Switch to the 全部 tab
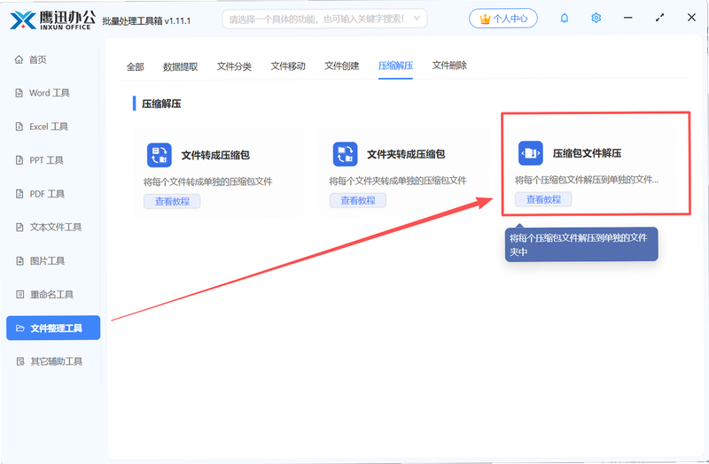This screenshot has height=464, width=709. click(136, 67)
